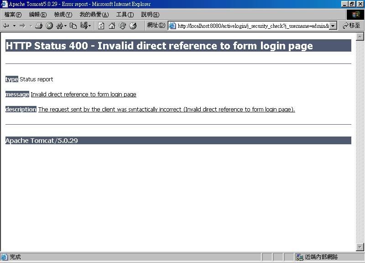Click the network zone icon in status bar
Screen dimensions: 365x263
click(299, 257)
